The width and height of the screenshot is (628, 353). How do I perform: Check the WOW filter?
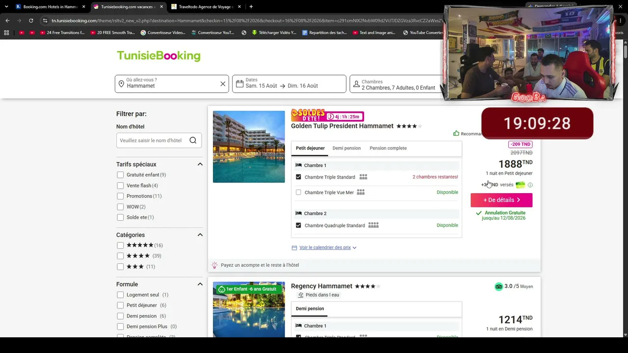[120, 207]
